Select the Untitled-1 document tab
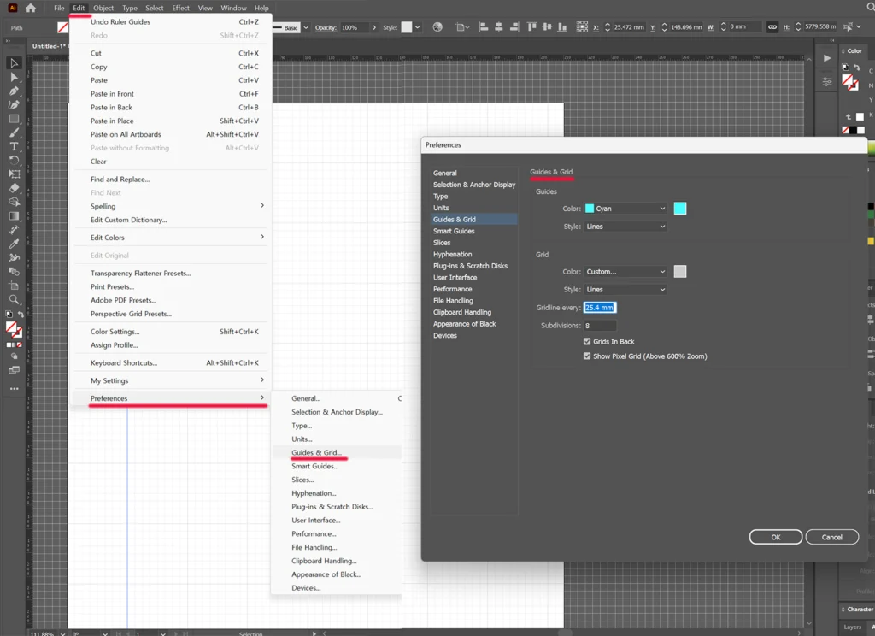The width and height of the screenshot is (875, 636). pos(49,46)
